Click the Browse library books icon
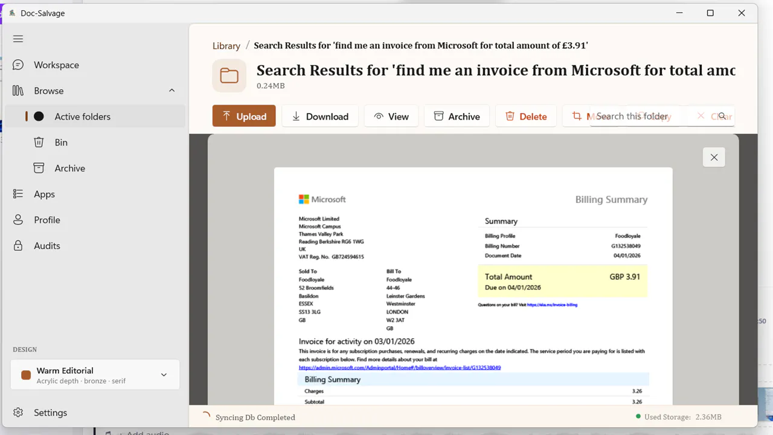The image size is (773, 435). [x=18, y=91]
